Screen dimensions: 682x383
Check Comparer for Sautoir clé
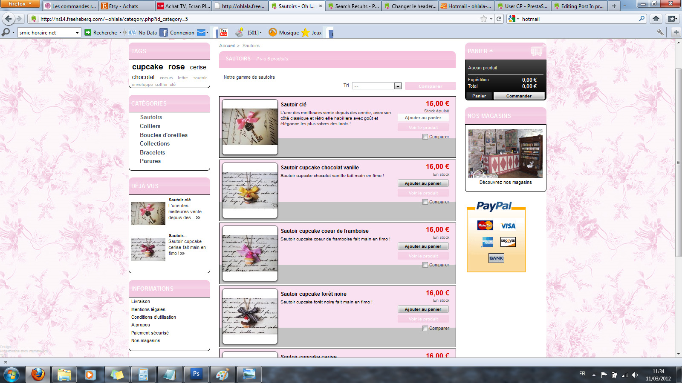click(425, 137)
